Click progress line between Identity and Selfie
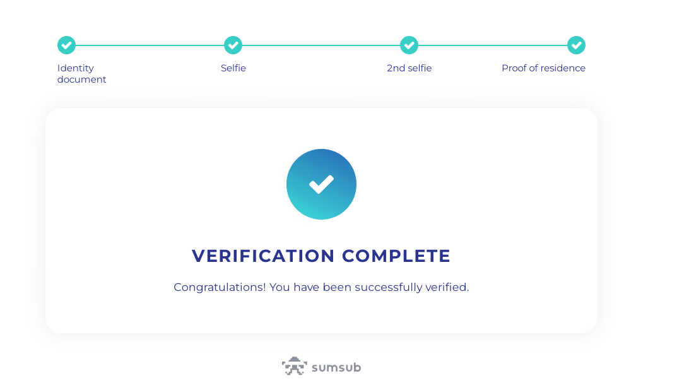 click(150, 45)
